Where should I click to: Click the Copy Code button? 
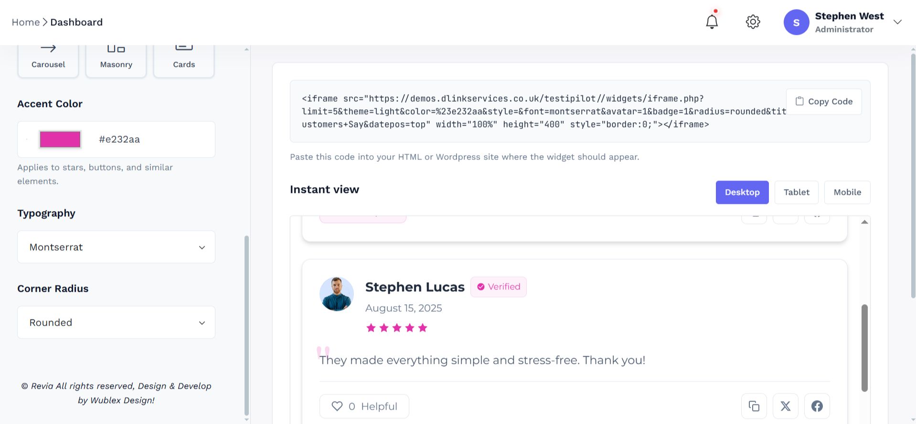point(824,102)
